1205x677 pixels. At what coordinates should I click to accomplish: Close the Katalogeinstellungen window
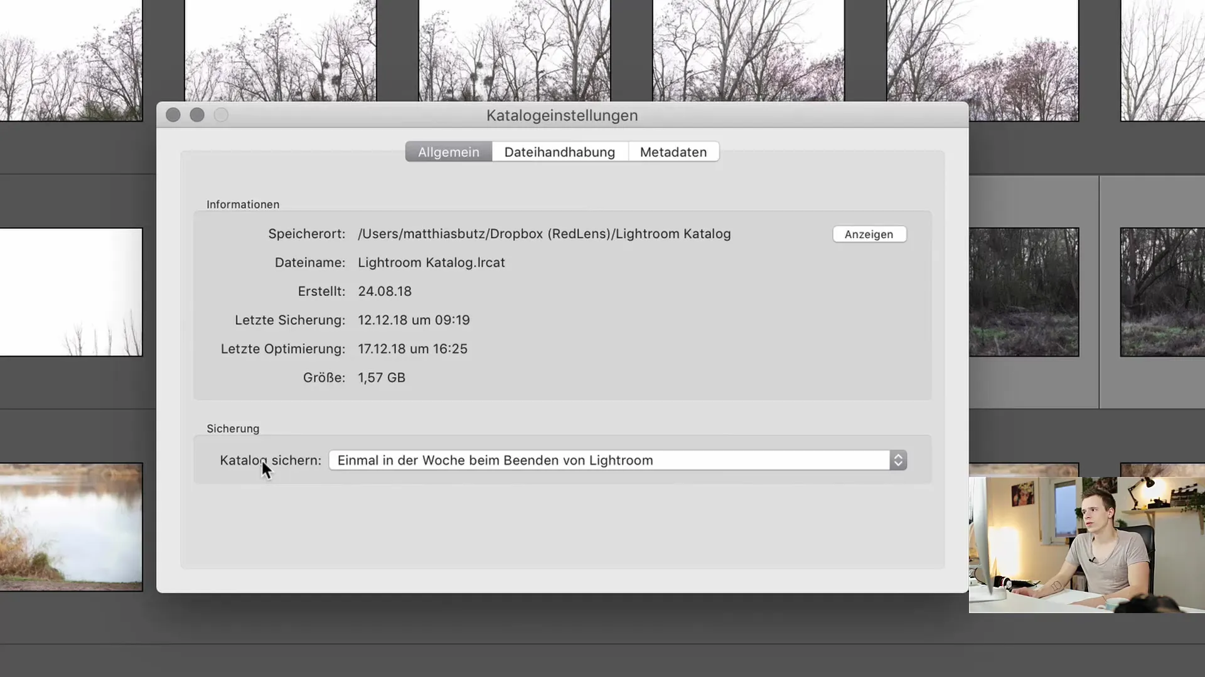click(x=173, y=115)
